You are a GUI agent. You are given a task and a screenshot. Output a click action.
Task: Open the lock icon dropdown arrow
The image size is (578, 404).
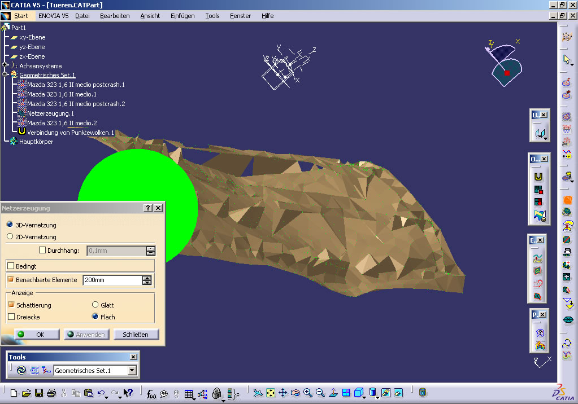click(223, 400)
